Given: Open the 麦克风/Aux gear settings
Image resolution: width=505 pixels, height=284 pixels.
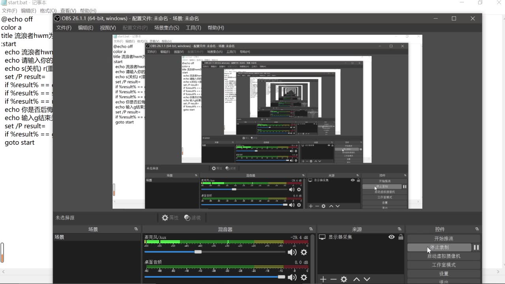Looking at the screenshot, I should 304,252.
